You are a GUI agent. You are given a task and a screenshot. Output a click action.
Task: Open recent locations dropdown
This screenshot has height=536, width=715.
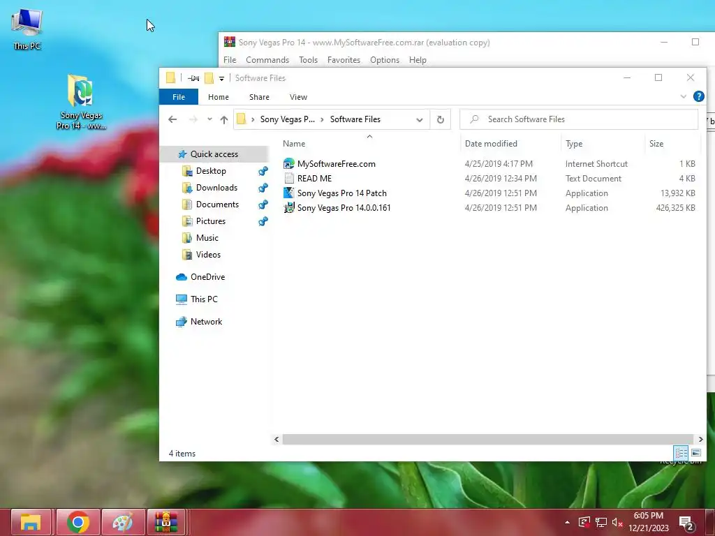[x=209, y=119]
